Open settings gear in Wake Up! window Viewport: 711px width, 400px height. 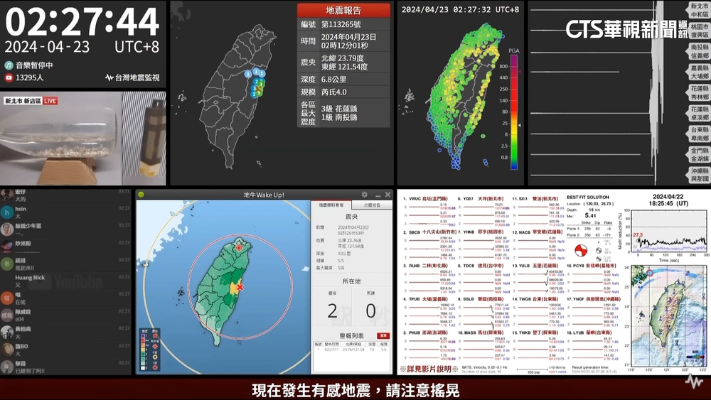365,195
